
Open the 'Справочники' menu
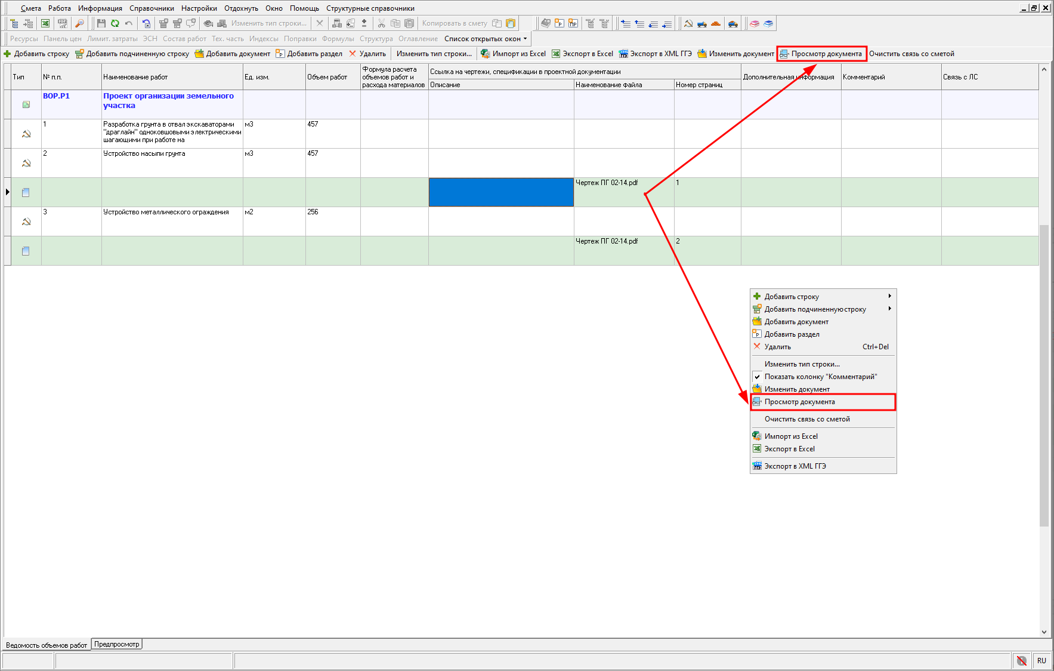point(152,8)
